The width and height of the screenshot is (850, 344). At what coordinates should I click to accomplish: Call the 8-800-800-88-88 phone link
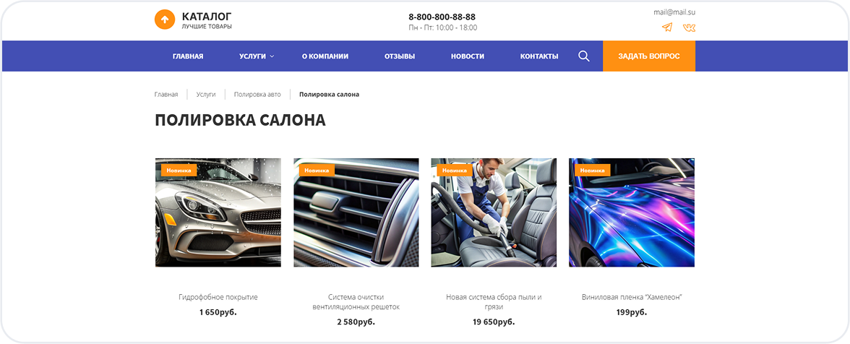coord(442,17)
